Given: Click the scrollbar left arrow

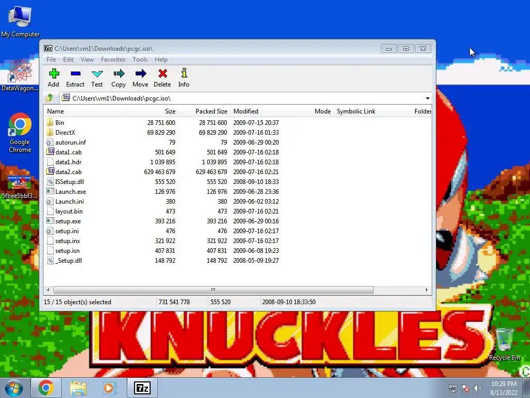Looking at the screenshot, I should click(48, 290).
